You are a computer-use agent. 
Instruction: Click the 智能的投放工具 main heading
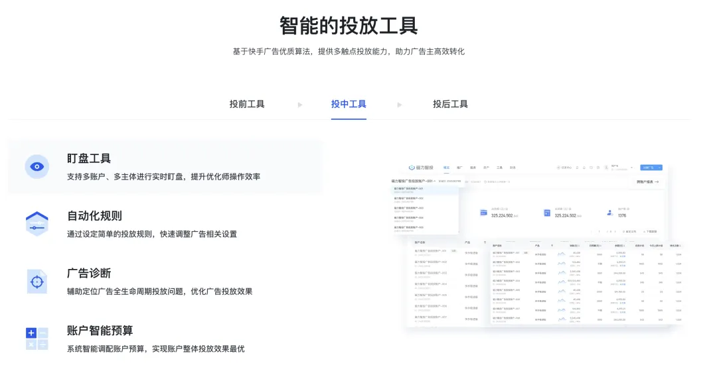click(349, 26)
